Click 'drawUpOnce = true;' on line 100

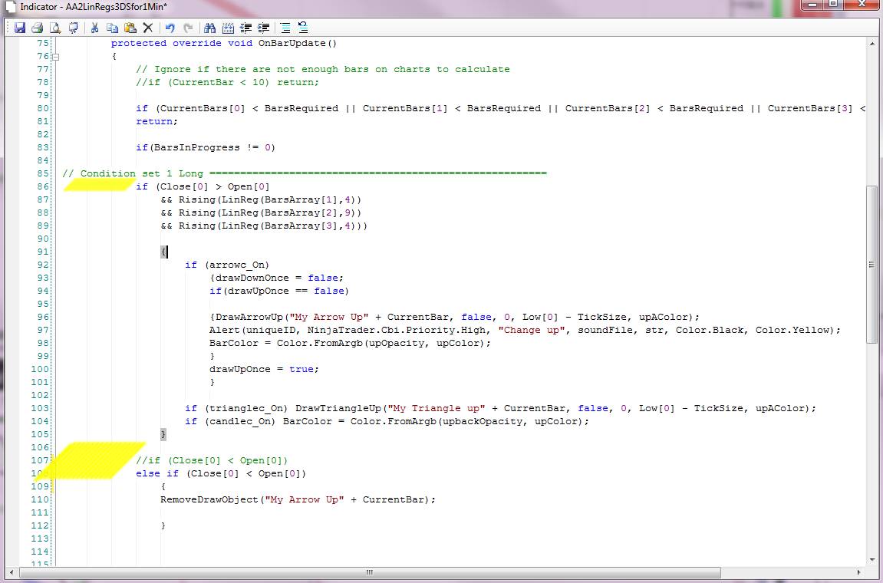264,370
